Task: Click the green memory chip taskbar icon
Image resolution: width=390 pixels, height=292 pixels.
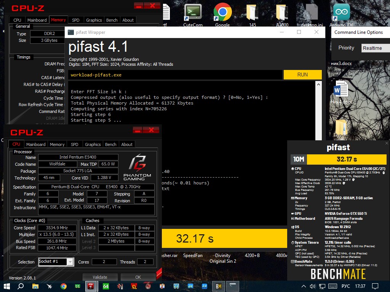Action: (78, 286)
